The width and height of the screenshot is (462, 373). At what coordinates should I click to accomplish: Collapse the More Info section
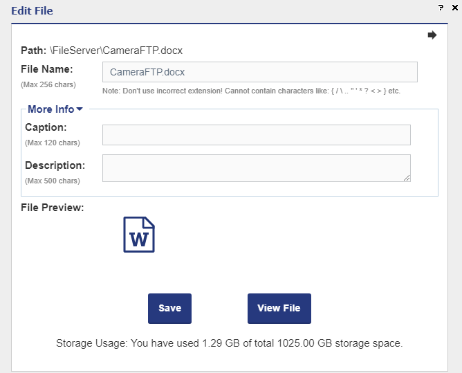click(55, 109)
